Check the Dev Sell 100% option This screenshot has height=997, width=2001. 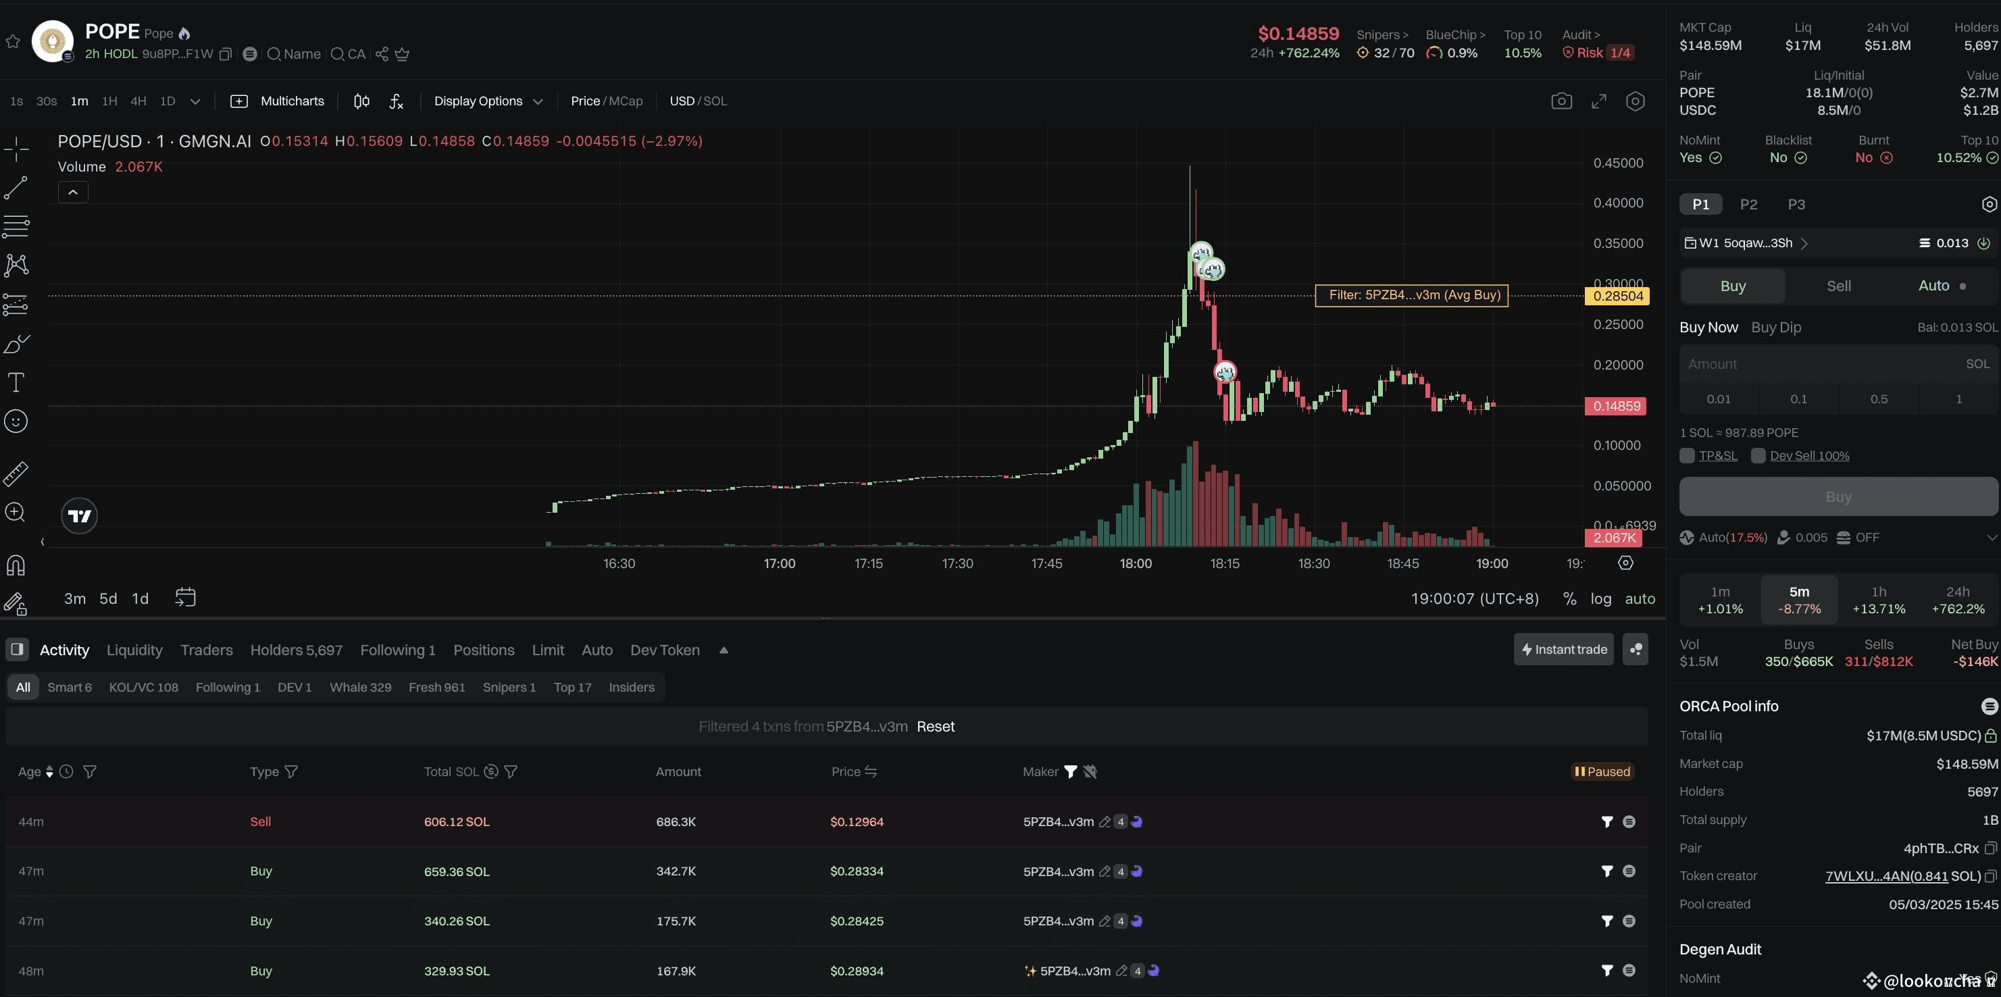[1758, 456]
